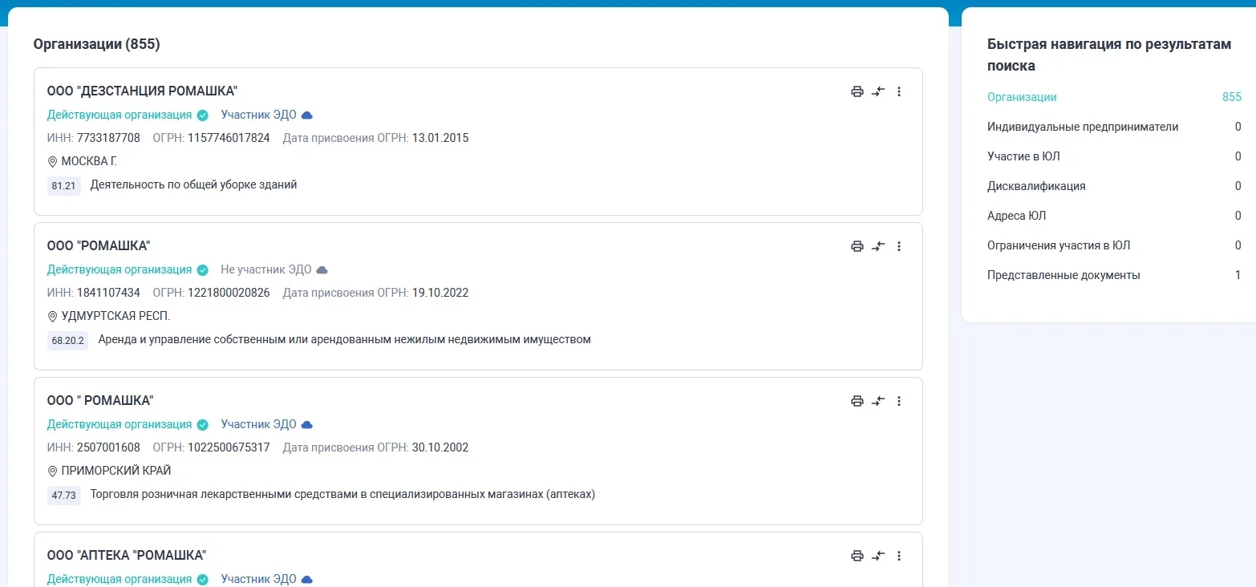This screenshot has height=587, width=1256.
Task: Print the Приморский край РОМАШКА card
Action: tap(857, 401)
